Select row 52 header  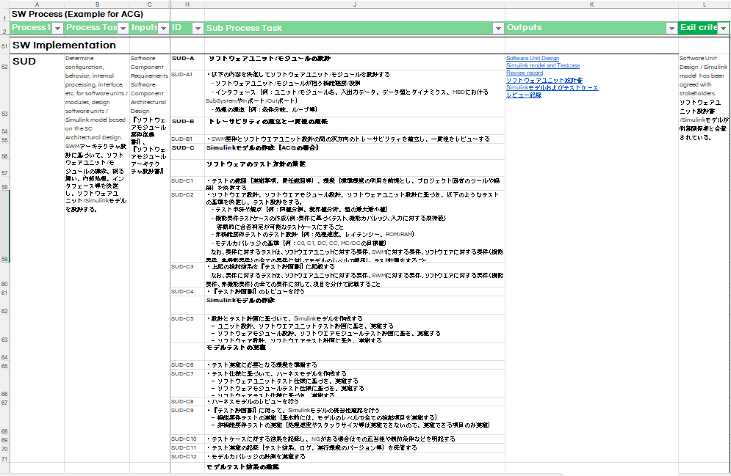coord(4,67)
